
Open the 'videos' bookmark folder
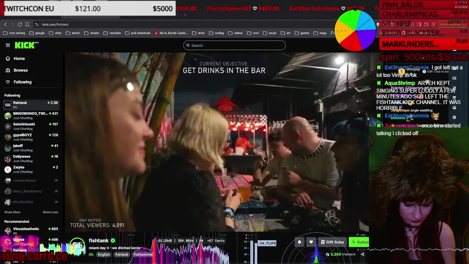[x=235, y=33]
